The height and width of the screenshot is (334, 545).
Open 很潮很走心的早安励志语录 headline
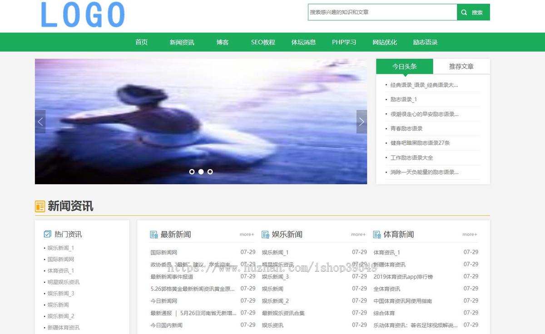(424, 114)
